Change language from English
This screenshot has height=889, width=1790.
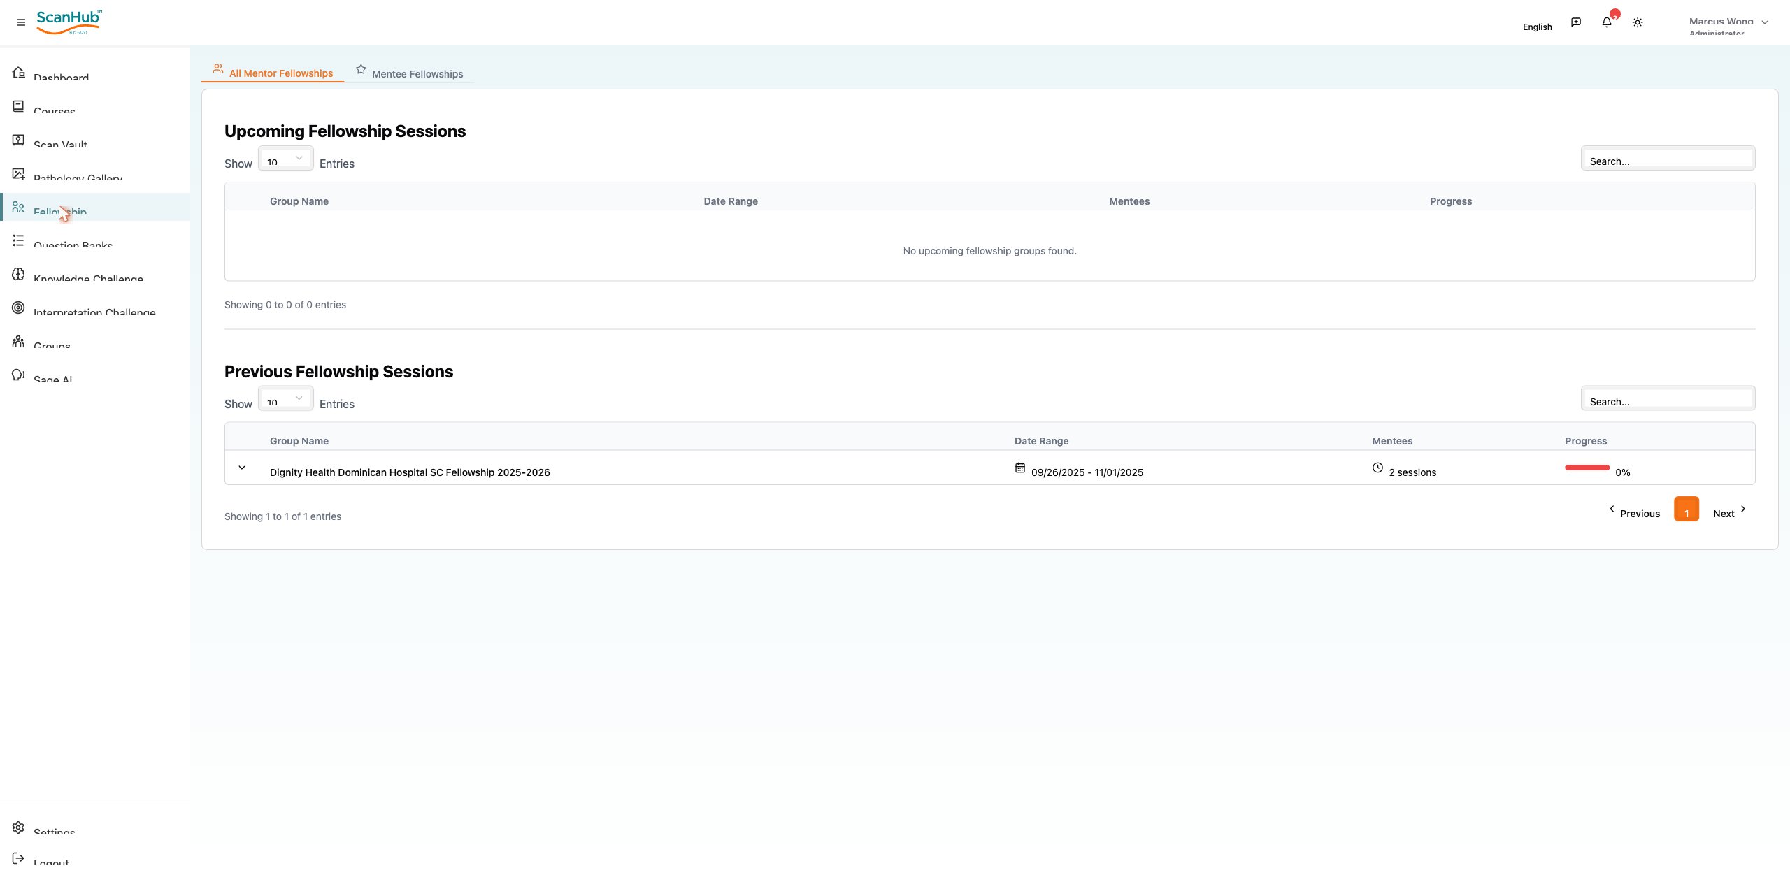coord(1537,27)
